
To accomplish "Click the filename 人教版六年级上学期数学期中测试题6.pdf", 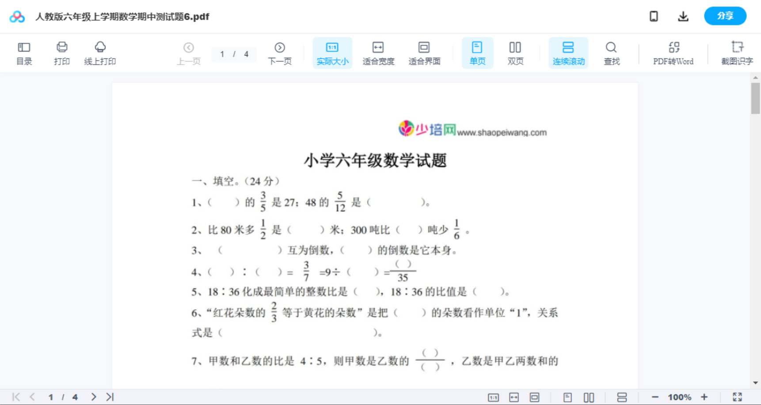I will point(122,17).
